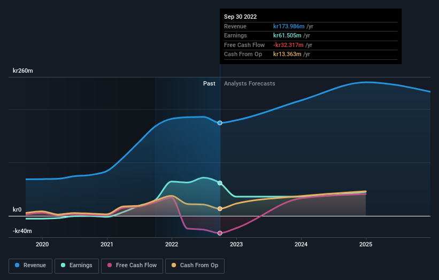Image resolution: width=439 pixels, height=280 pixels.
Task: Click the kr260m y-axis label
Action: coord(22,71)
